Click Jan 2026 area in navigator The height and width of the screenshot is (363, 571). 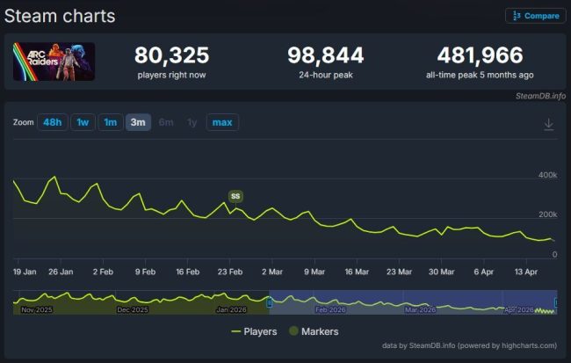[231, 309]
